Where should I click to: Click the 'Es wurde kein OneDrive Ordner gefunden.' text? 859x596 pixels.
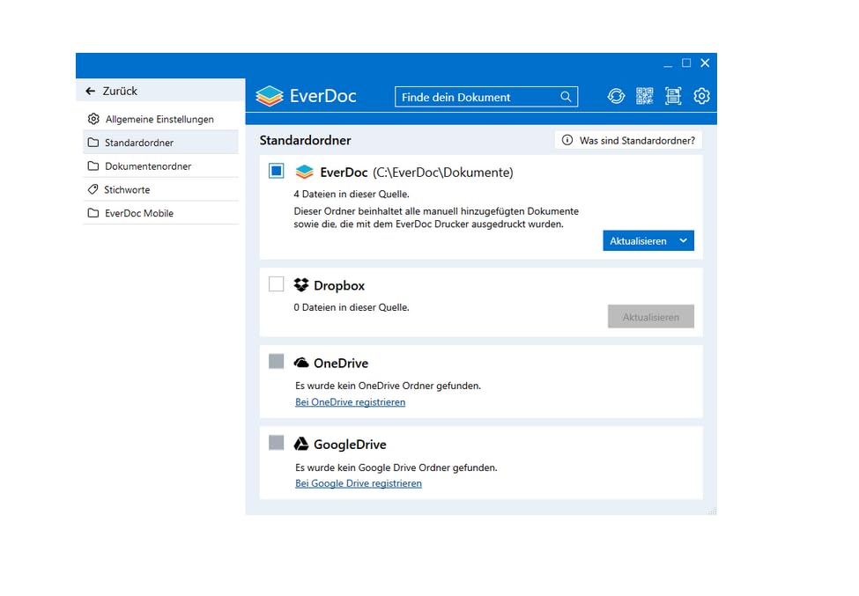click(x=388, y=386)
